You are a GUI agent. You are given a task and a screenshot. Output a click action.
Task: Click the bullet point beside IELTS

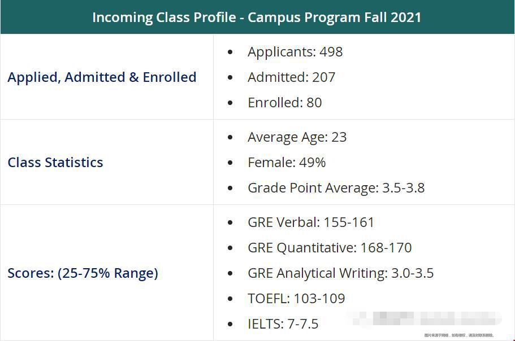coord(230,324)
